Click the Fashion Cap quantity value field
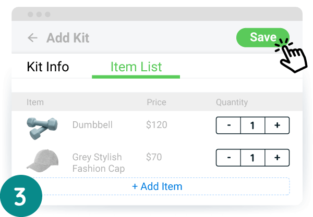The width and height of the screenshot is (313, 217). point(252,158)
